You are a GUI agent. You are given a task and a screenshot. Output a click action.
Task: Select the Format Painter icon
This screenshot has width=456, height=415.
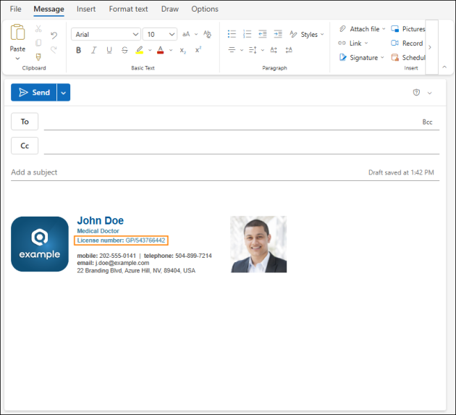(x=38, y=56)
